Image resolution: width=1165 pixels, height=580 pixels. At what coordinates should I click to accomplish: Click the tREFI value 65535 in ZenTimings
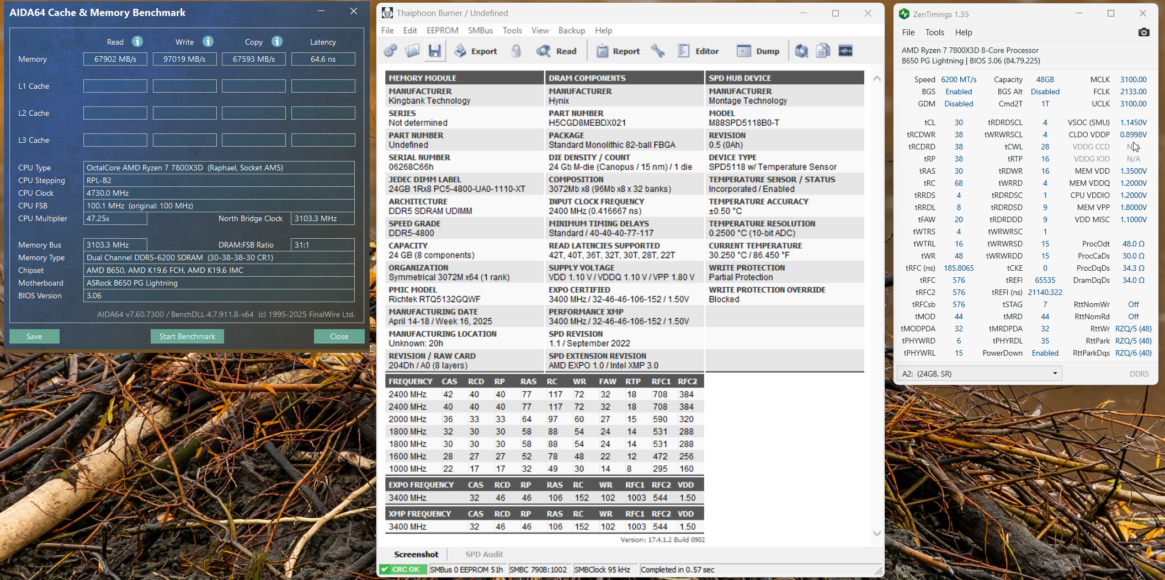(1045, 280)
